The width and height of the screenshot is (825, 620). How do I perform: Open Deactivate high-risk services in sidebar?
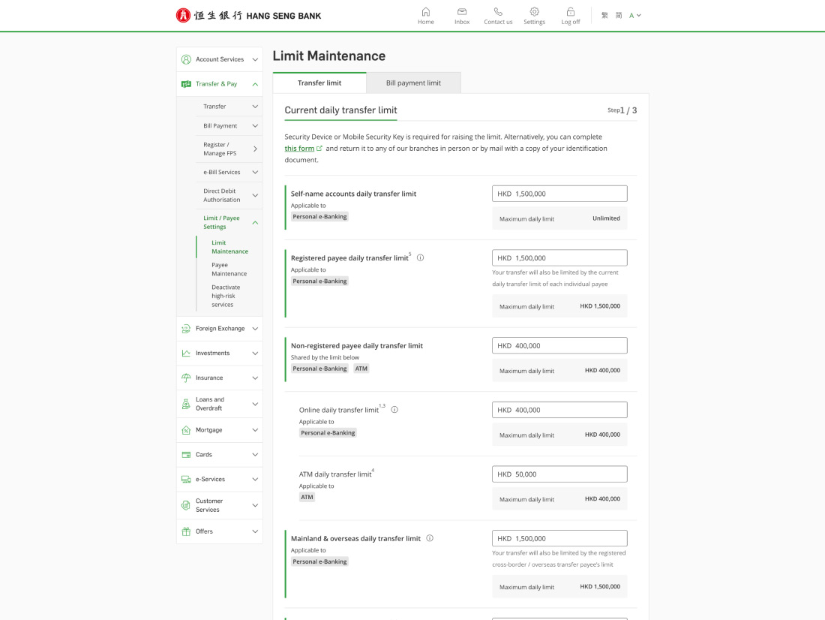(226, 296)
